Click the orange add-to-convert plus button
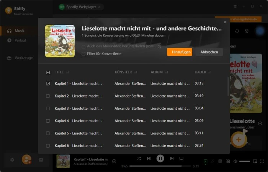 coord(239,140)
